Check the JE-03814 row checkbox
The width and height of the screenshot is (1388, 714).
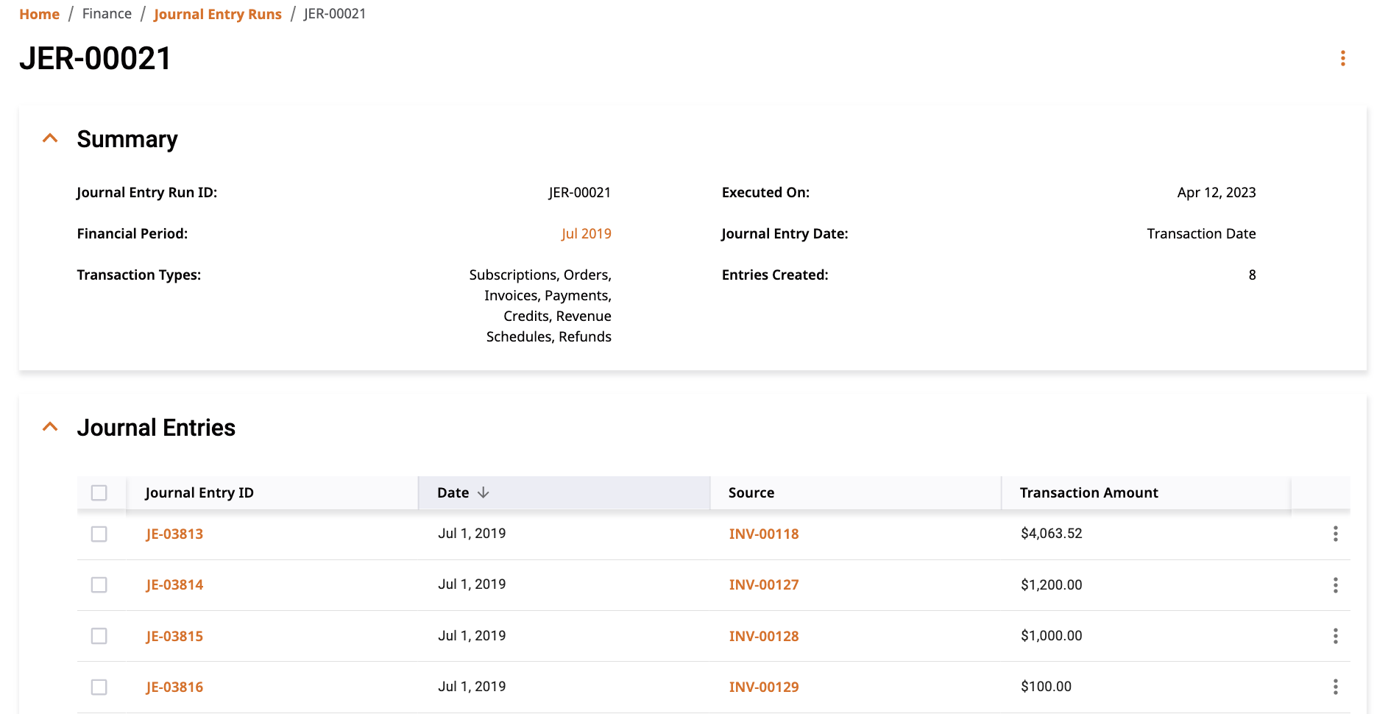(99, 584)
